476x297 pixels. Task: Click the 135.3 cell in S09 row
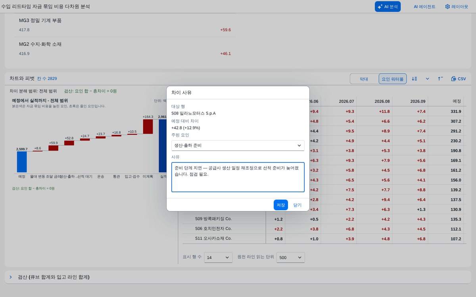tap(456, 219)
